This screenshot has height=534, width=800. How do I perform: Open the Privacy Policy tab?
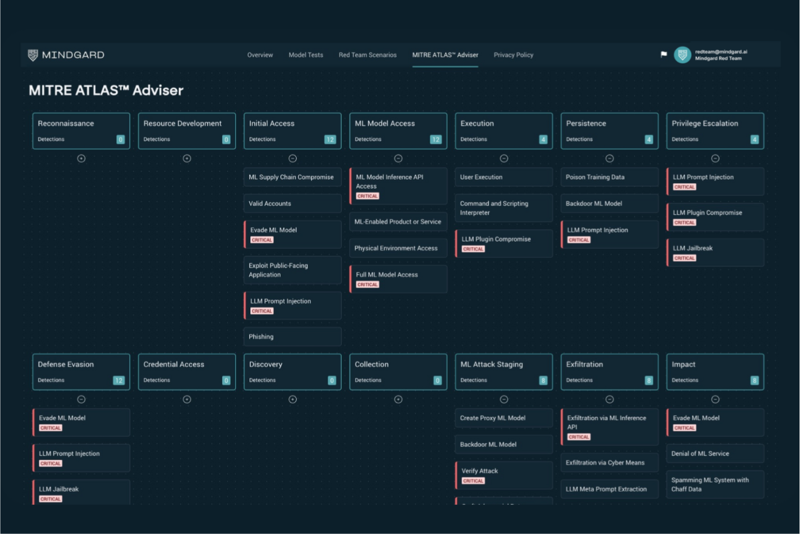[514, 55]
